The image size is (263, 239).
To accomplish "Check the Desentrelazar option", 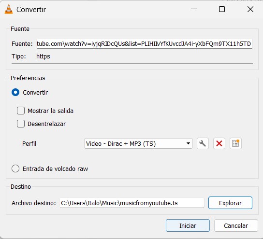I will [x=21, y=124].
